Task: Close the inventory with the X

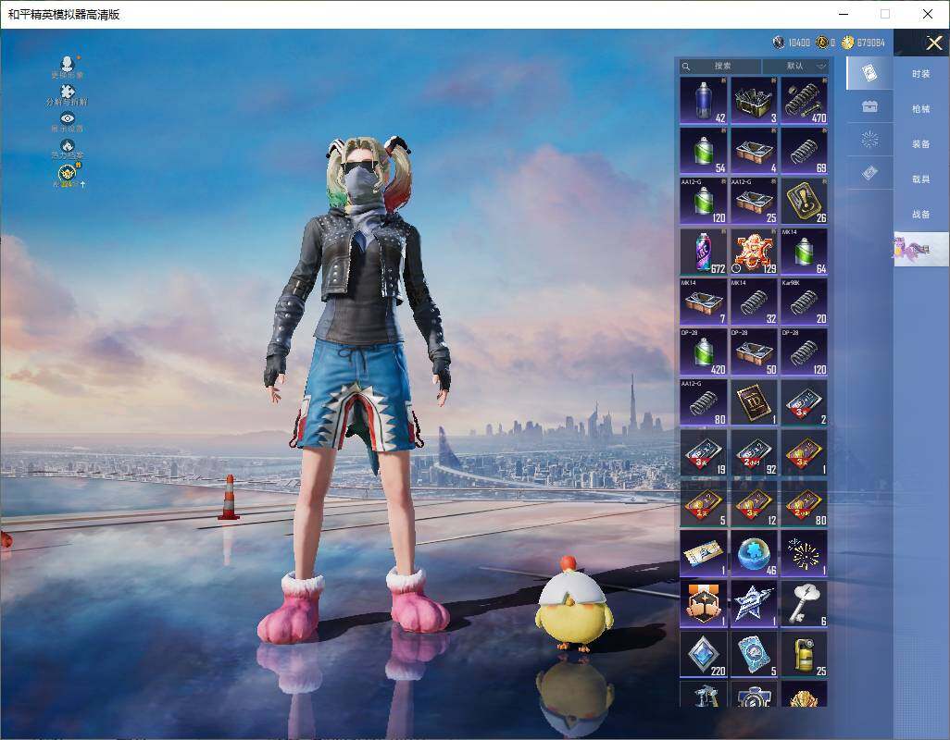Action: (x=933, y=43)
